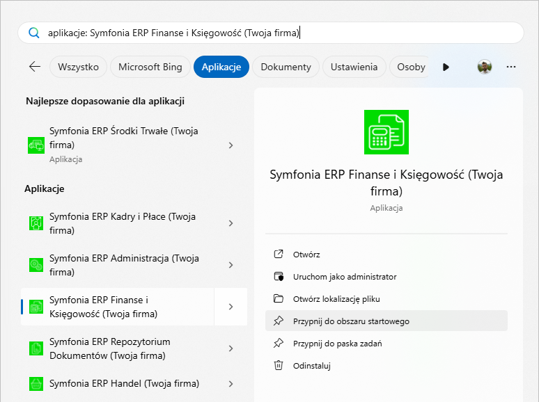Expand Kadry i Płace result chevron

231,223
